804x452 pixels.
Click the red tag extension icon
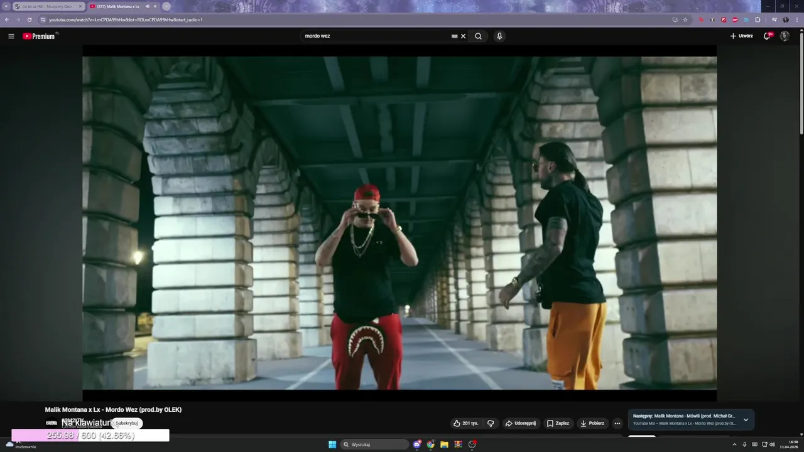(701, 19)
